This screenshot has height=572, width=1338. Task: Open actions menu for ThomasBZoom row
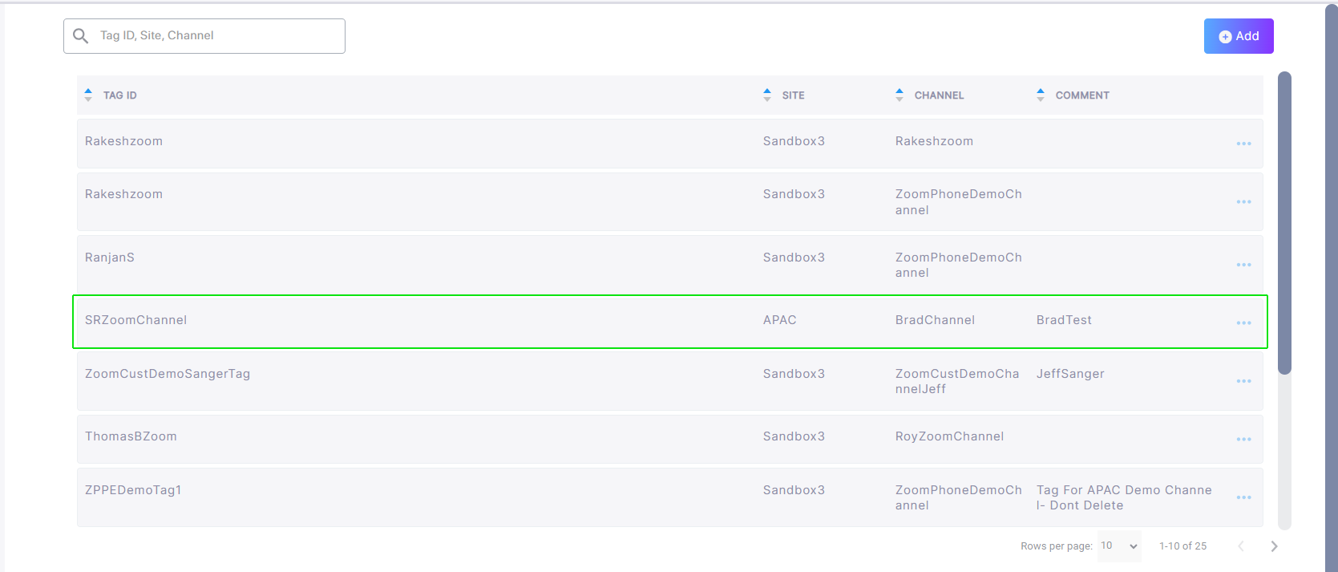point(1243,439)
